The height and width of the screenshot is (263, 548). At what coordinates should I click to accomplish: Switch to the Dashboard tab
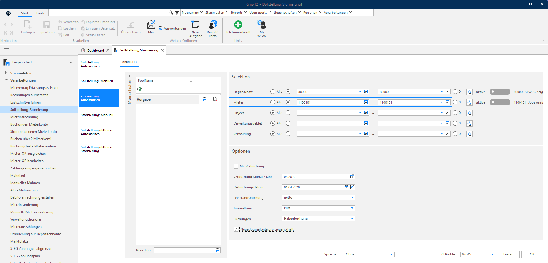coord(96,50)
